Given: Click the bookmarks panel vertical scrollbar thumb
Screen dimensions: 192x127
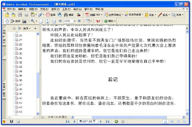Looking at the screenshot, I should (x=38, y=85).
